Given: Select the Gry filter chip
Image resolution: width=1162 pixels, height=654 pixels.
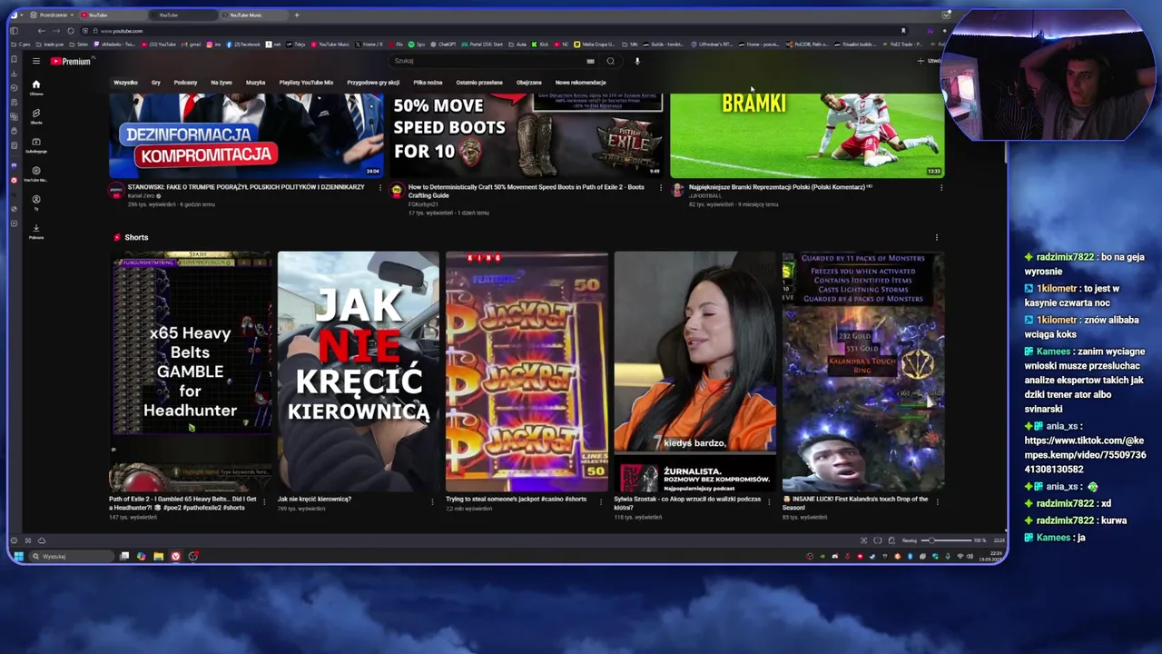Looking at the screenshot, I should (155, 83).
